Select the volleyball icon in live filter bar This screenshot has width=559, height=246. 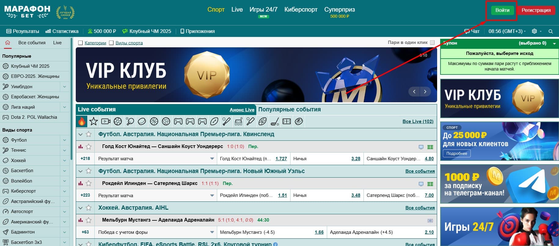pos(166,121)
